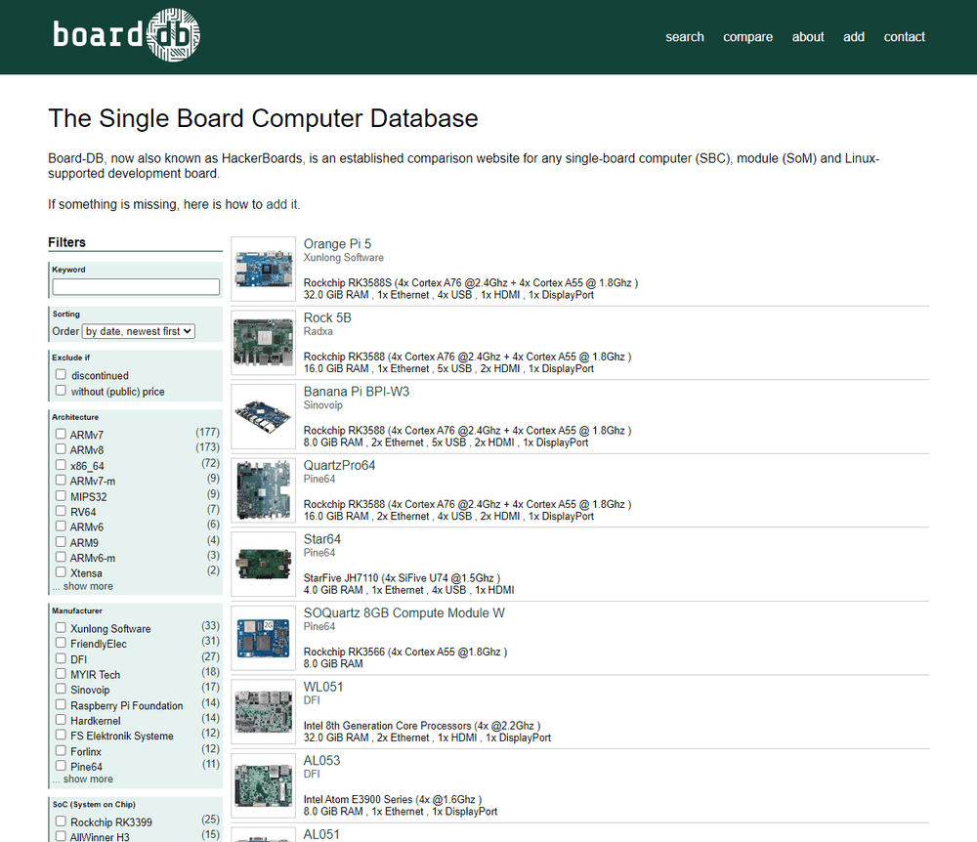
Task: Open the Orange Pi 5 board thumbnail
Action: [x=263, y=269]
